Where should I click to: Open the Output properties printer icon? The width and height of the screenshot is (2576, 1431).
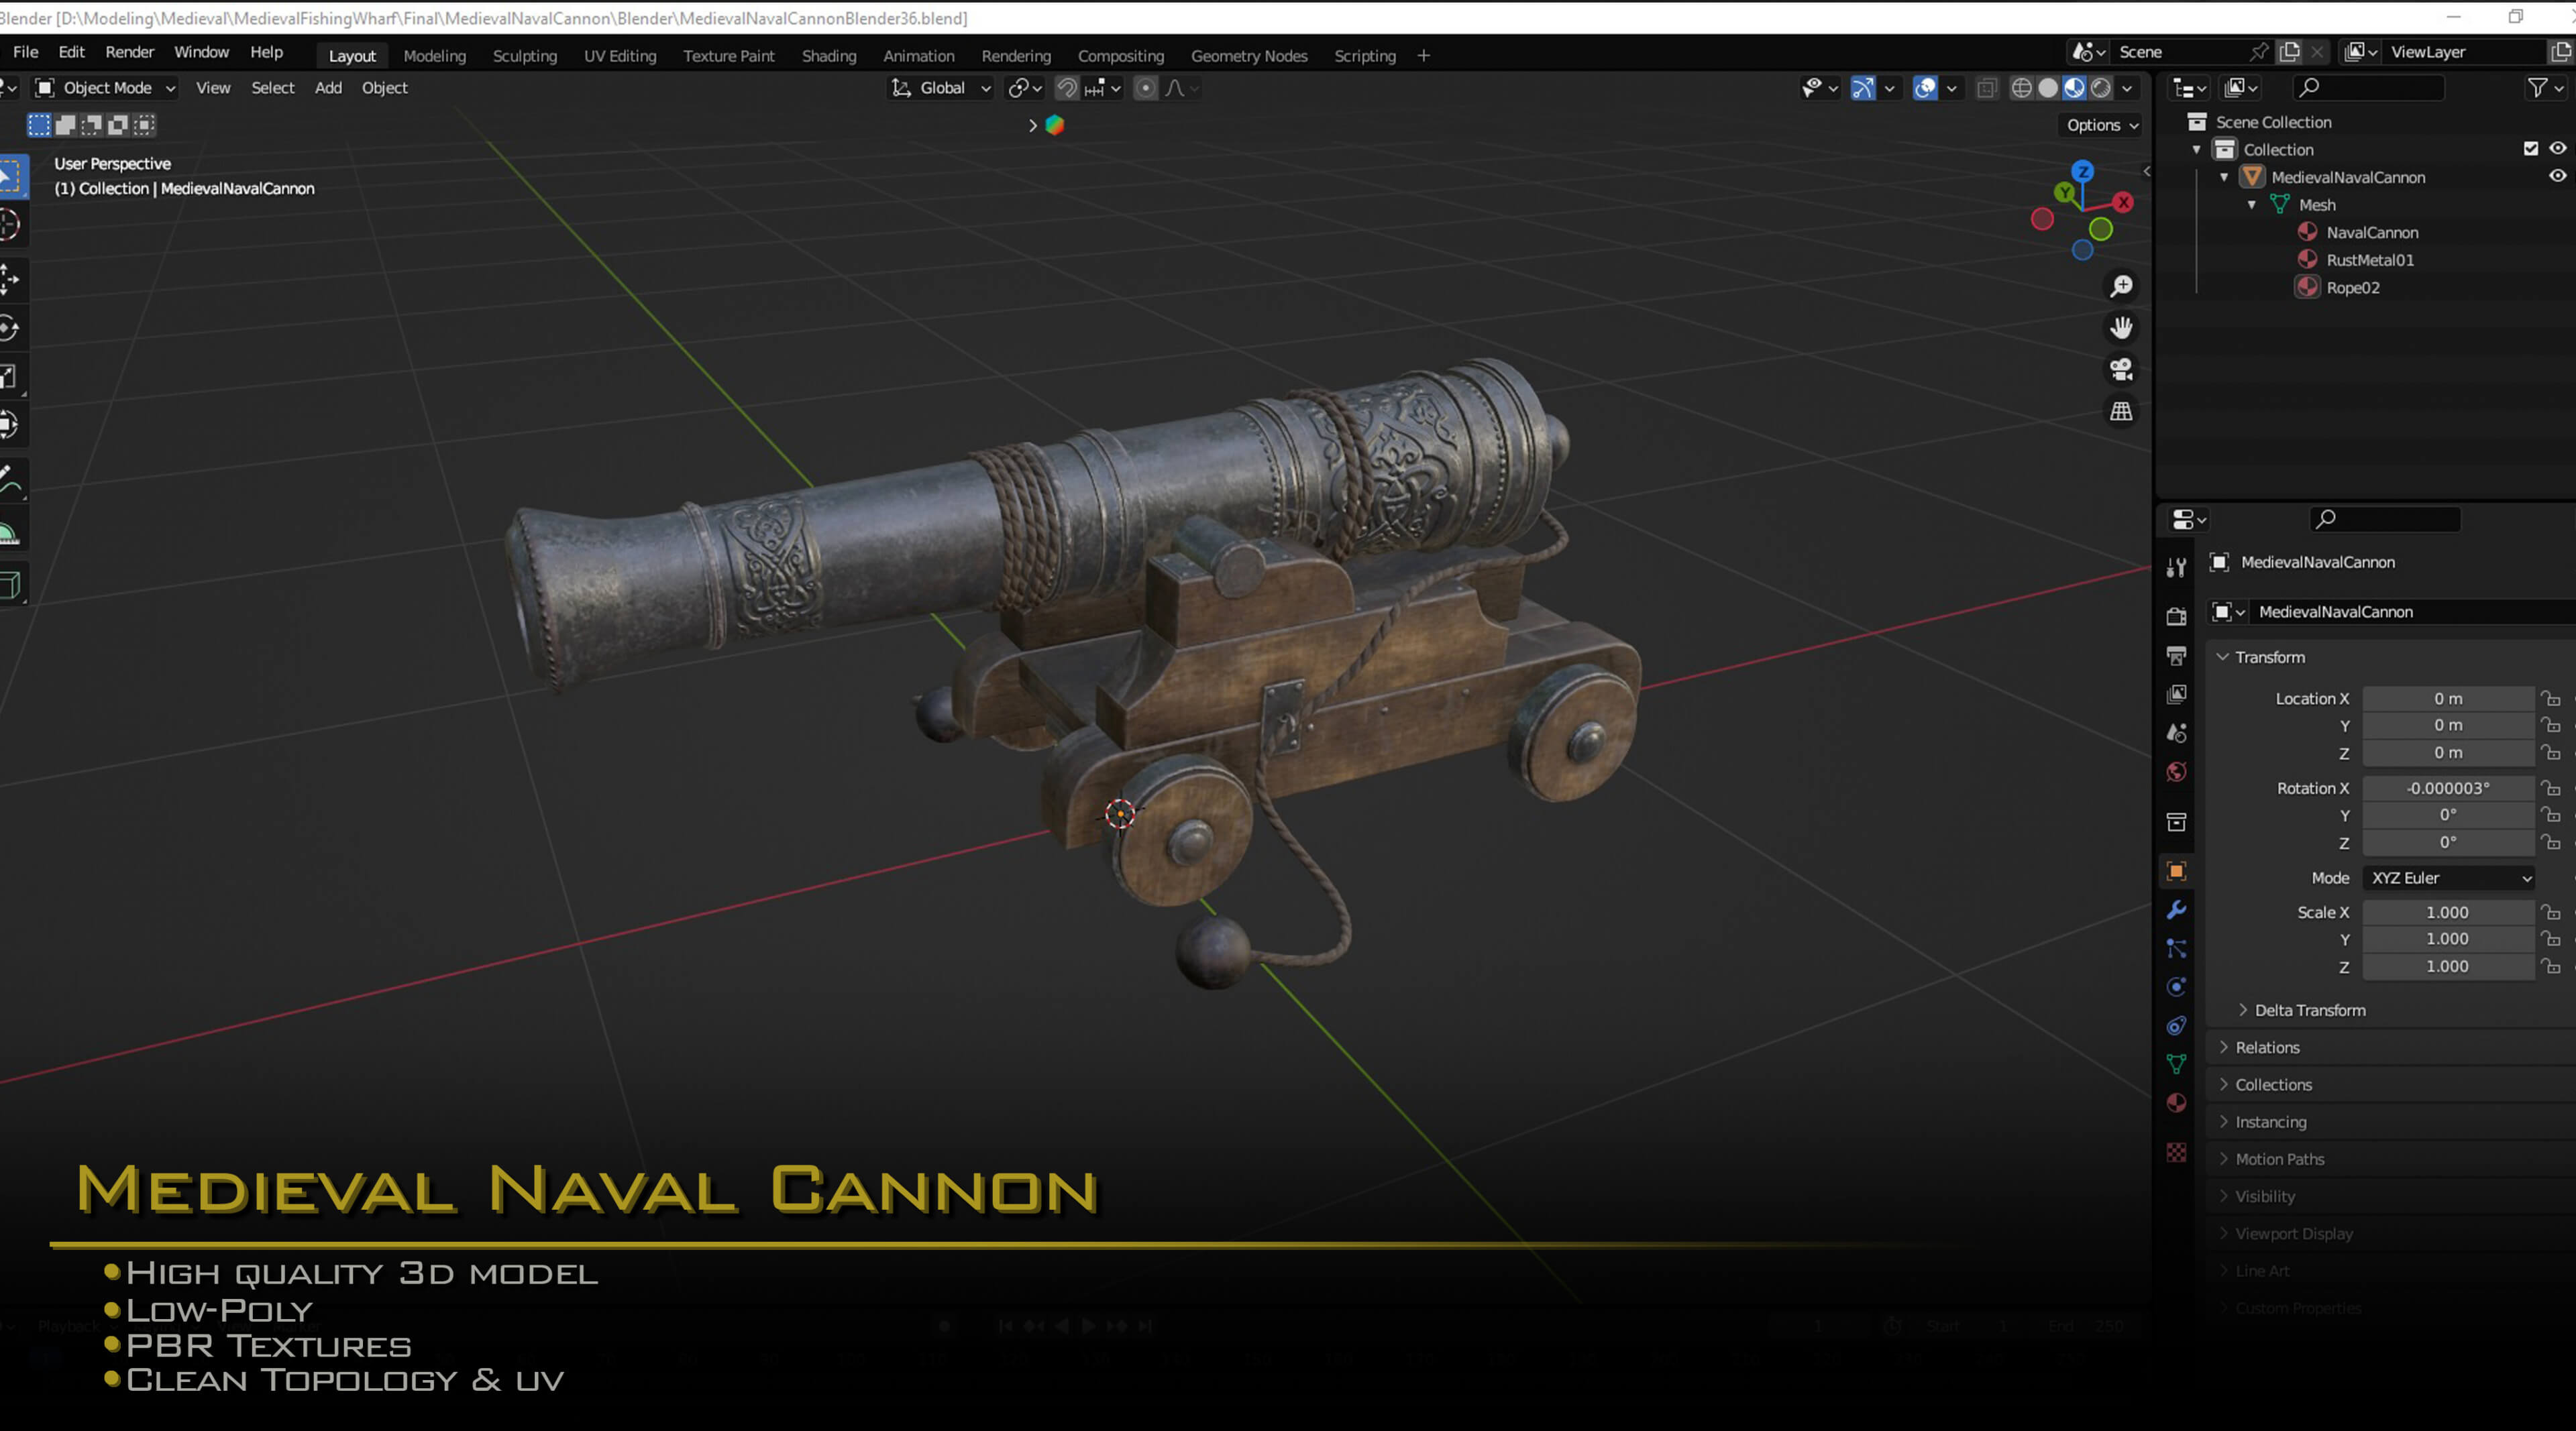point(2176,656)
